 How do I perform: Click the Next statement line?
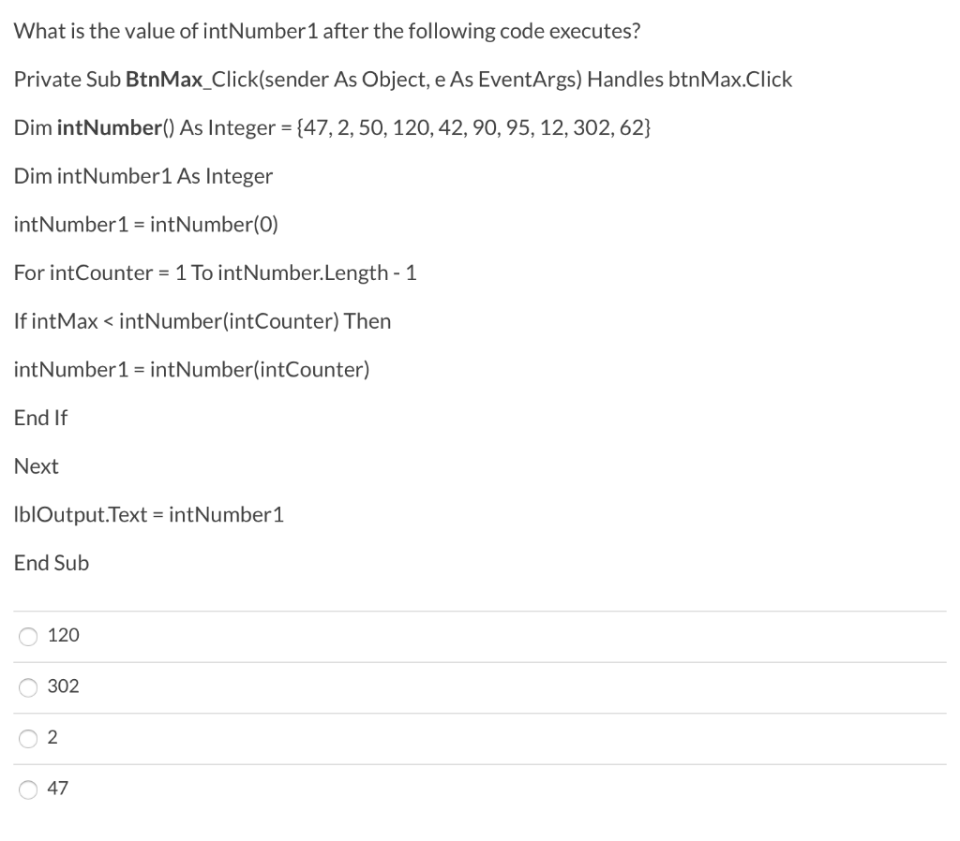pos(37,466)
